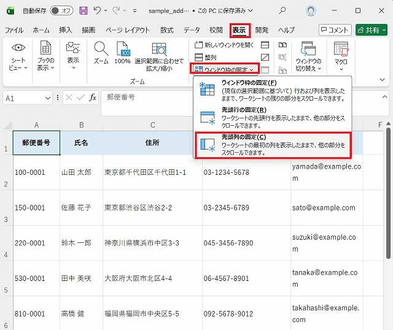Switch to the 挿入 tab
Viewport: 393px width, 330px height.
point(66,30)
